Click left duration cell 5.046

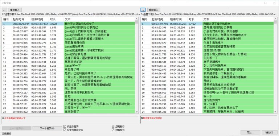pyautogui.click(x=56, y=104)
